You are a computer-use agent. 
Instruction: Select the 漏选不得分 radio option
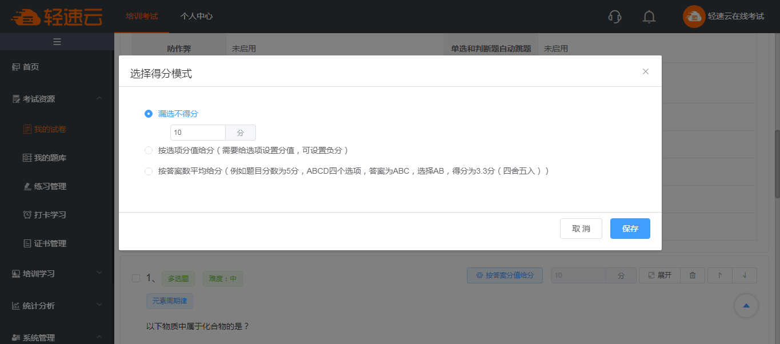coord(149,114)
